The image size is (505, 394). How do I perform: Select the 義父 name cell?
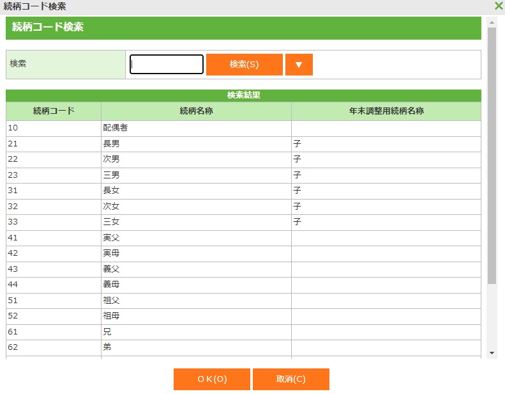(x=196, y=269)
